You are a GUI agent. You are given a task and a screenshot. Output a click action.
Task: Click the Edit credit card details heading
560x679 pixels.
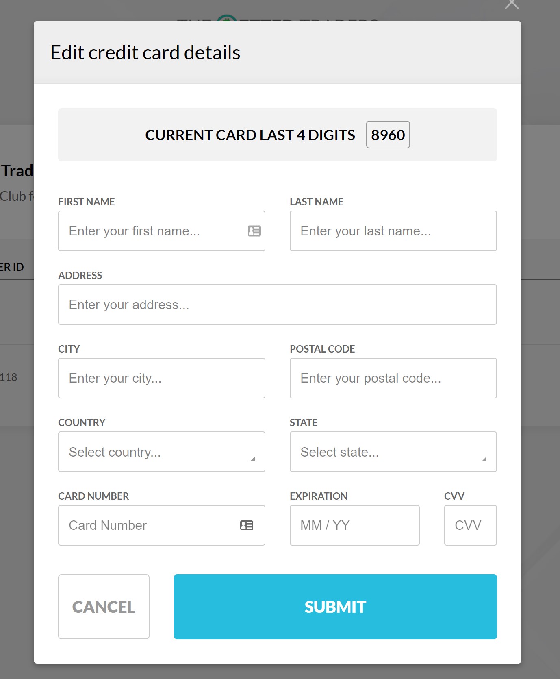(145, 52)
